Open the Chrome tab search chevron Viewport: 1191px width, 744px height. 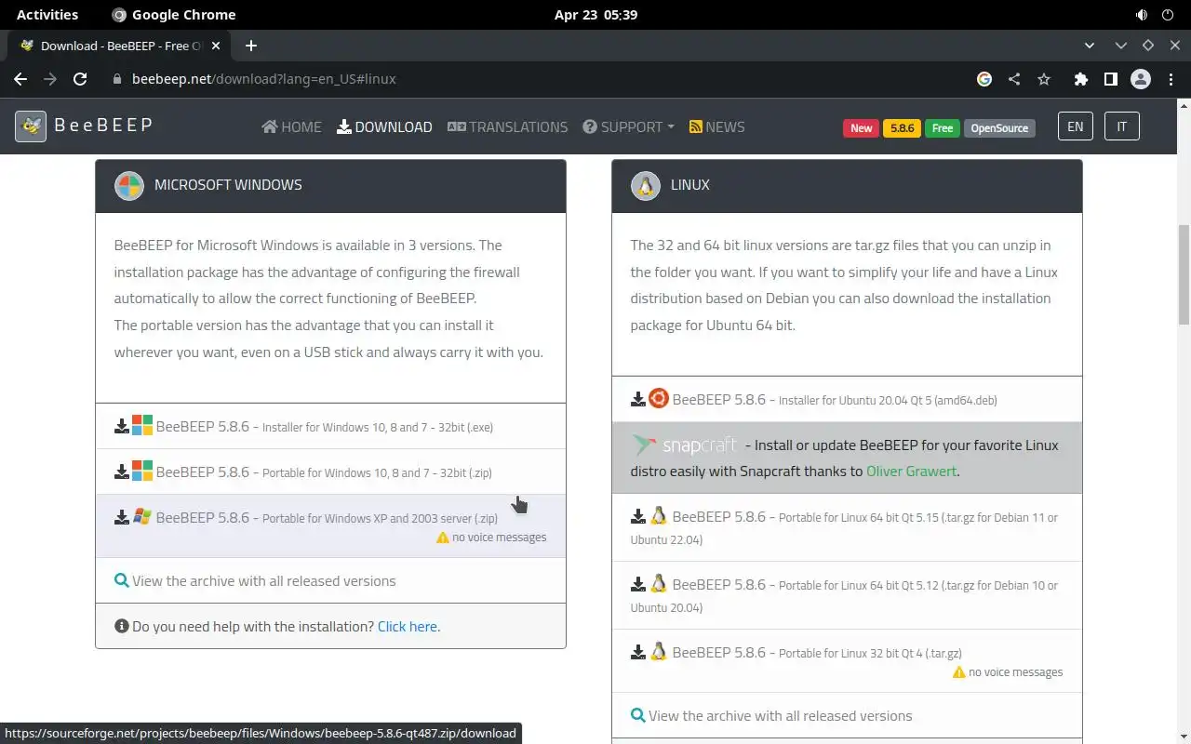[1090, 46]
